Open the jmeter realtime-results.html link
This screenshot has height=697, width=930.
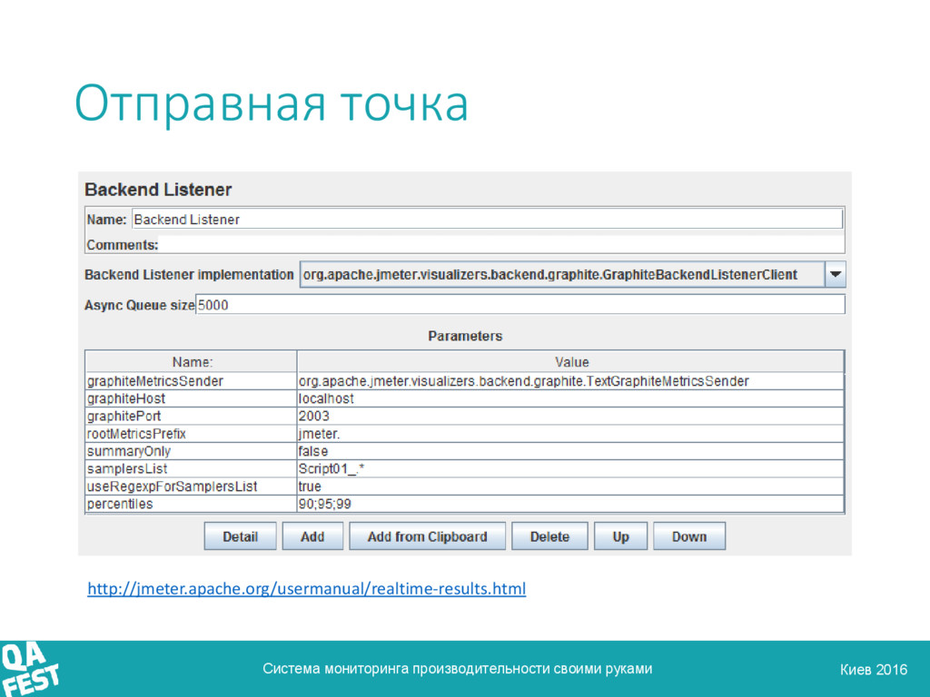(x=307, y=588)
